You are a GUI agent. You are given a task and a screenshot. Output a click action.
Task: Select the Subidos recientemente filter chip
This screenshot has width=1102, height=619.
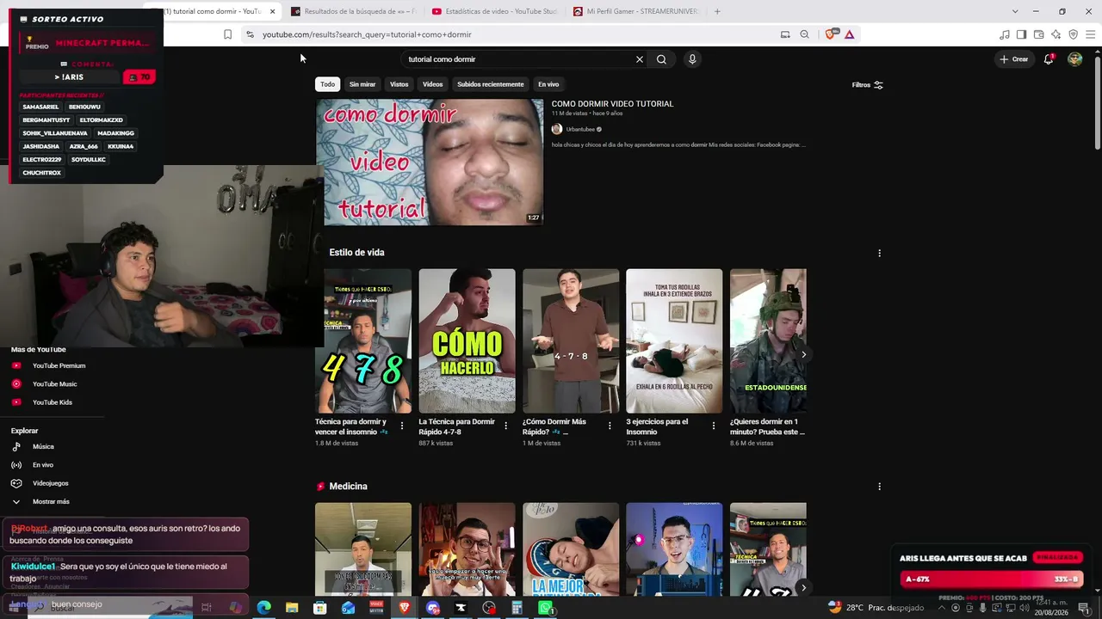491,84
